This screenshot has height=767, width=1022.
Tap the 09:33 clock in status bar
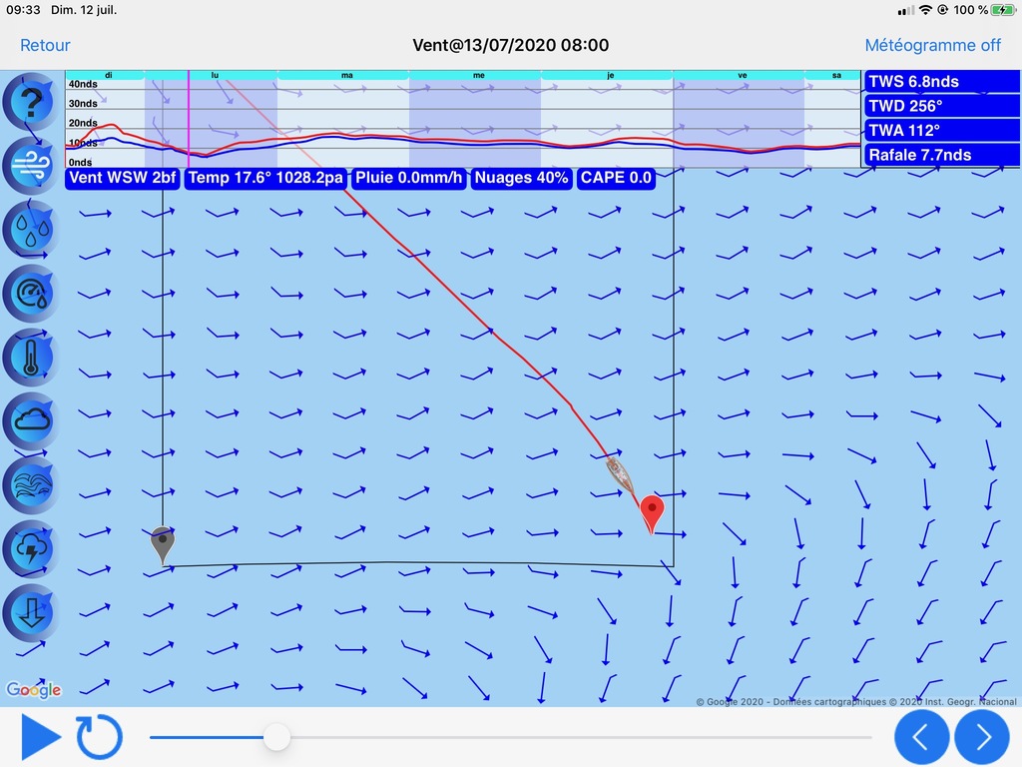click(x=23, y=10)
